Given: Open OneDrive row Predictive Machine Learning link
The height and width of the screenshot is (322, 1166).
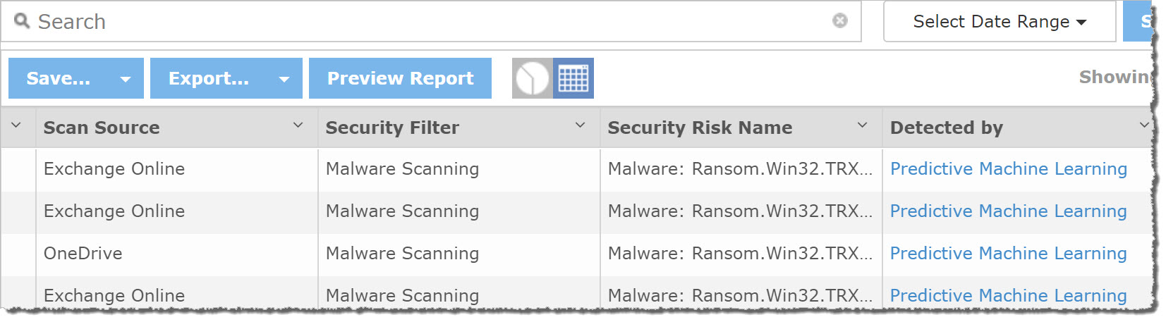Looking at the screenshot, I should (x=1008, y=254).
